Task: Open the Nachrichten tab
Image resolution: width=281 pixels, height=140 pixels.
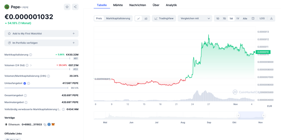Action: (138, 5)
